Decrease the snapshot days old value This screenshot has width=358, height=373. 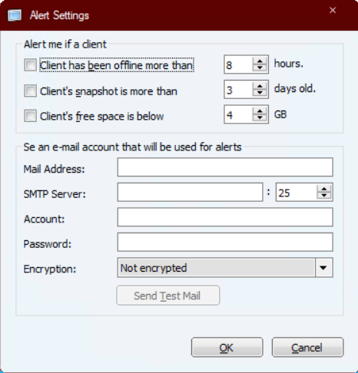[x=260, y=93]
